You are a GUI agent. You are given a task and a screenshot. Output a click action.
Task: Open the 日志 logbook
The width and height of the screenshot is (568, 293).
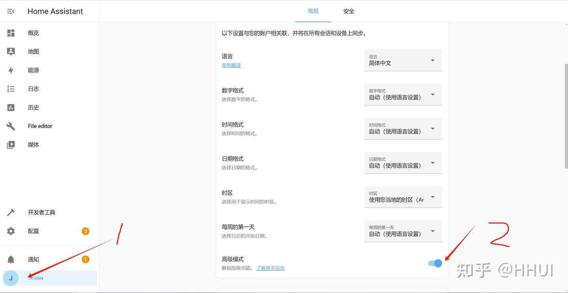(33, 89)
